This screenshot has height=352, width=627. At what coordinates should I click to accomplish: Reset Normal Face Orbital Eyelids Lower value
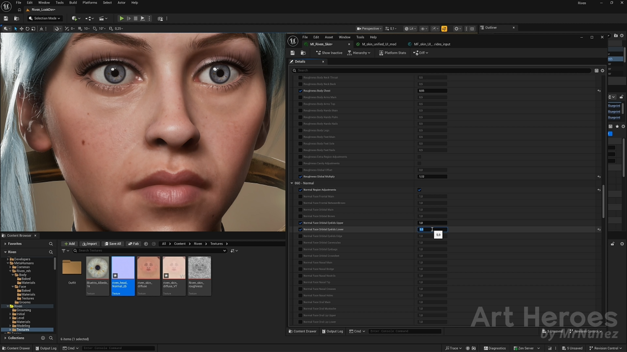tap(599, 229)
